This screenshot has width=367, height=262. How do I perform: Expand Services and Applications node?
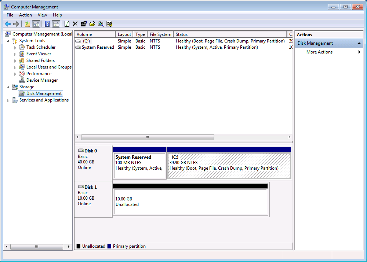[8, 100]
